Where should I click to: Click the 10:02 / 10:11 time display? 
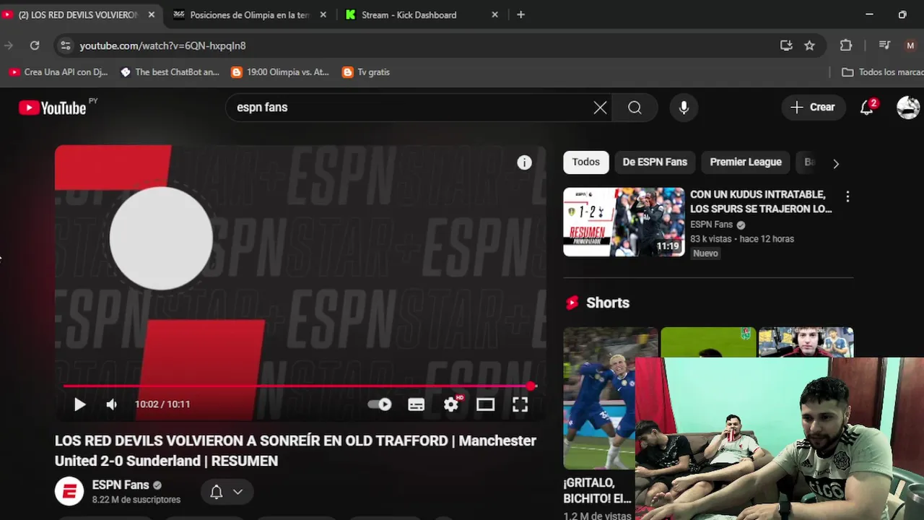(162, 404)
